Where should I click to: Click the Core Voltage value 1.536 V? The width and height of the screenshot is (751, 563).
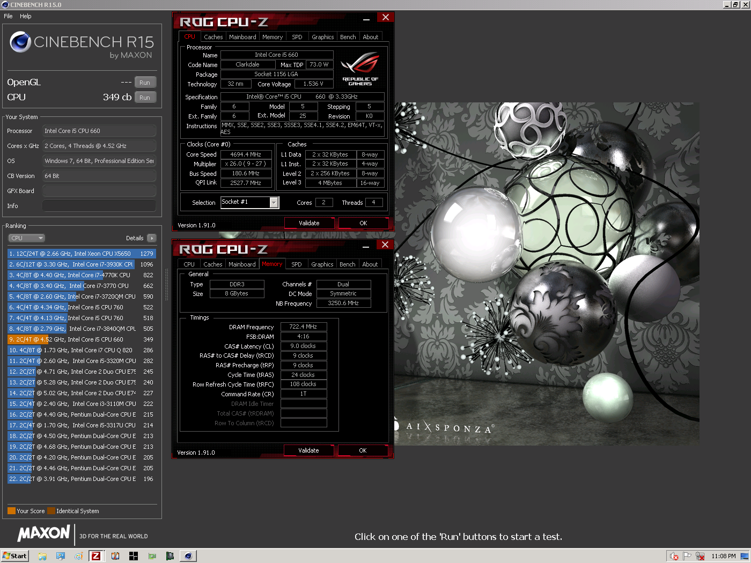(314, 84)
